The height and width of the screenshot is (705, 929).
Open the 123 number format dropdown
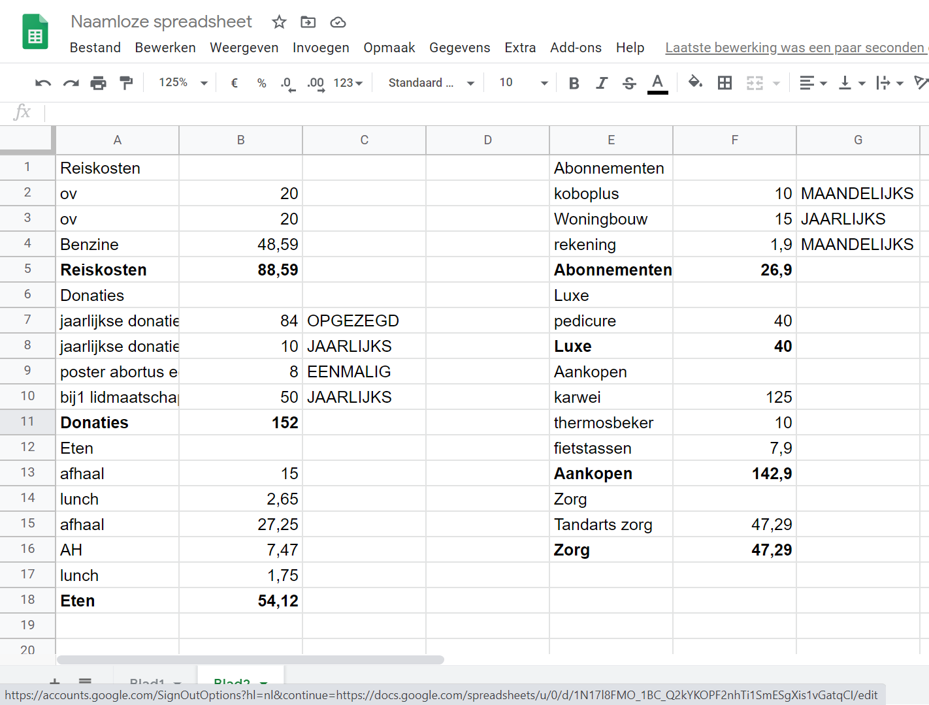[x=348, y=83]
